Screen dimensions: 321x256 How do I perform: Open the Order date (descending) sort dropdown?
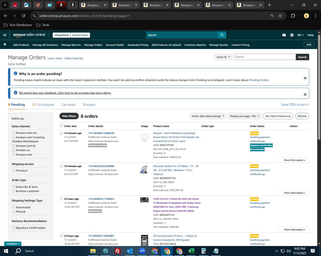click(208, 116)
